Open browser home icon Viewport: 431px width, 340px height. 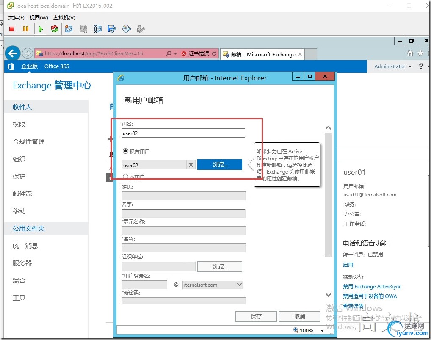point(410,53)
